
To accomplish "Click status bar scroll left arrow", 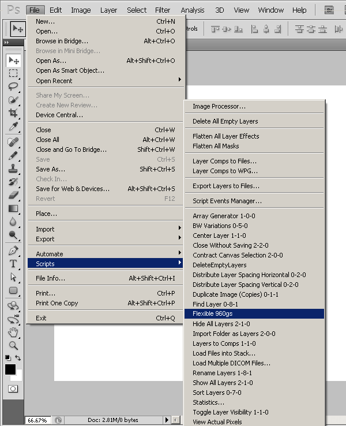I will click(175, 420).
